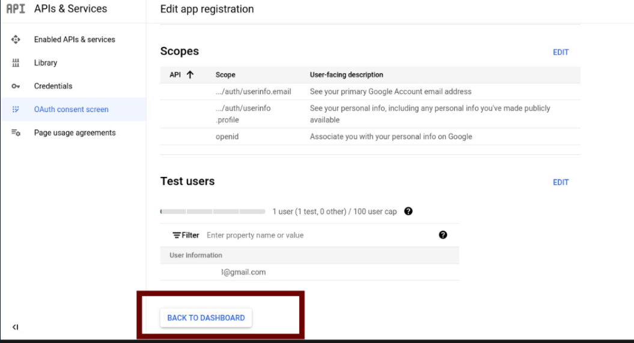The image size is (634, 343).
Task: Click the Page usage agreements icon
Action: (x=16, y=133)
